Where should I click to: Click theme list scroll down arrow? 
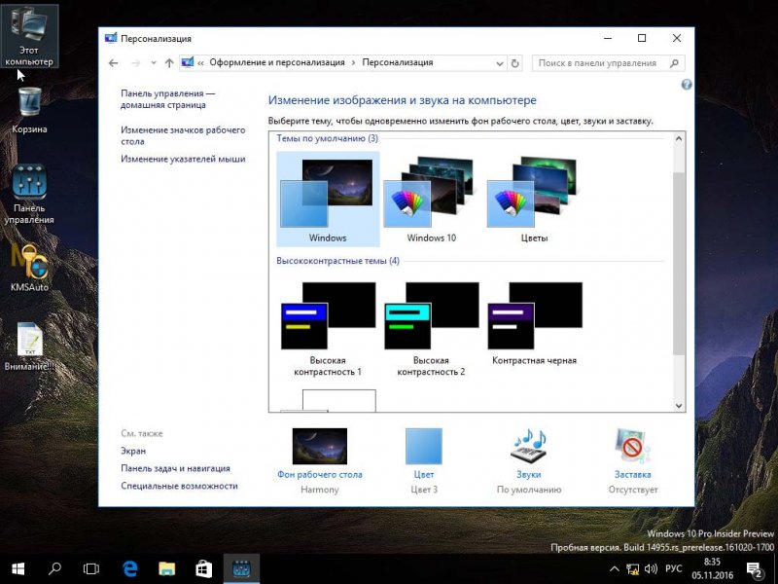pyautogui.click(x=679, y=405)
